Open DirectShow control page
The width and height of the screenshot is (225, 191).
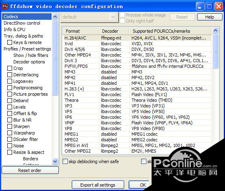click(22, 23)
